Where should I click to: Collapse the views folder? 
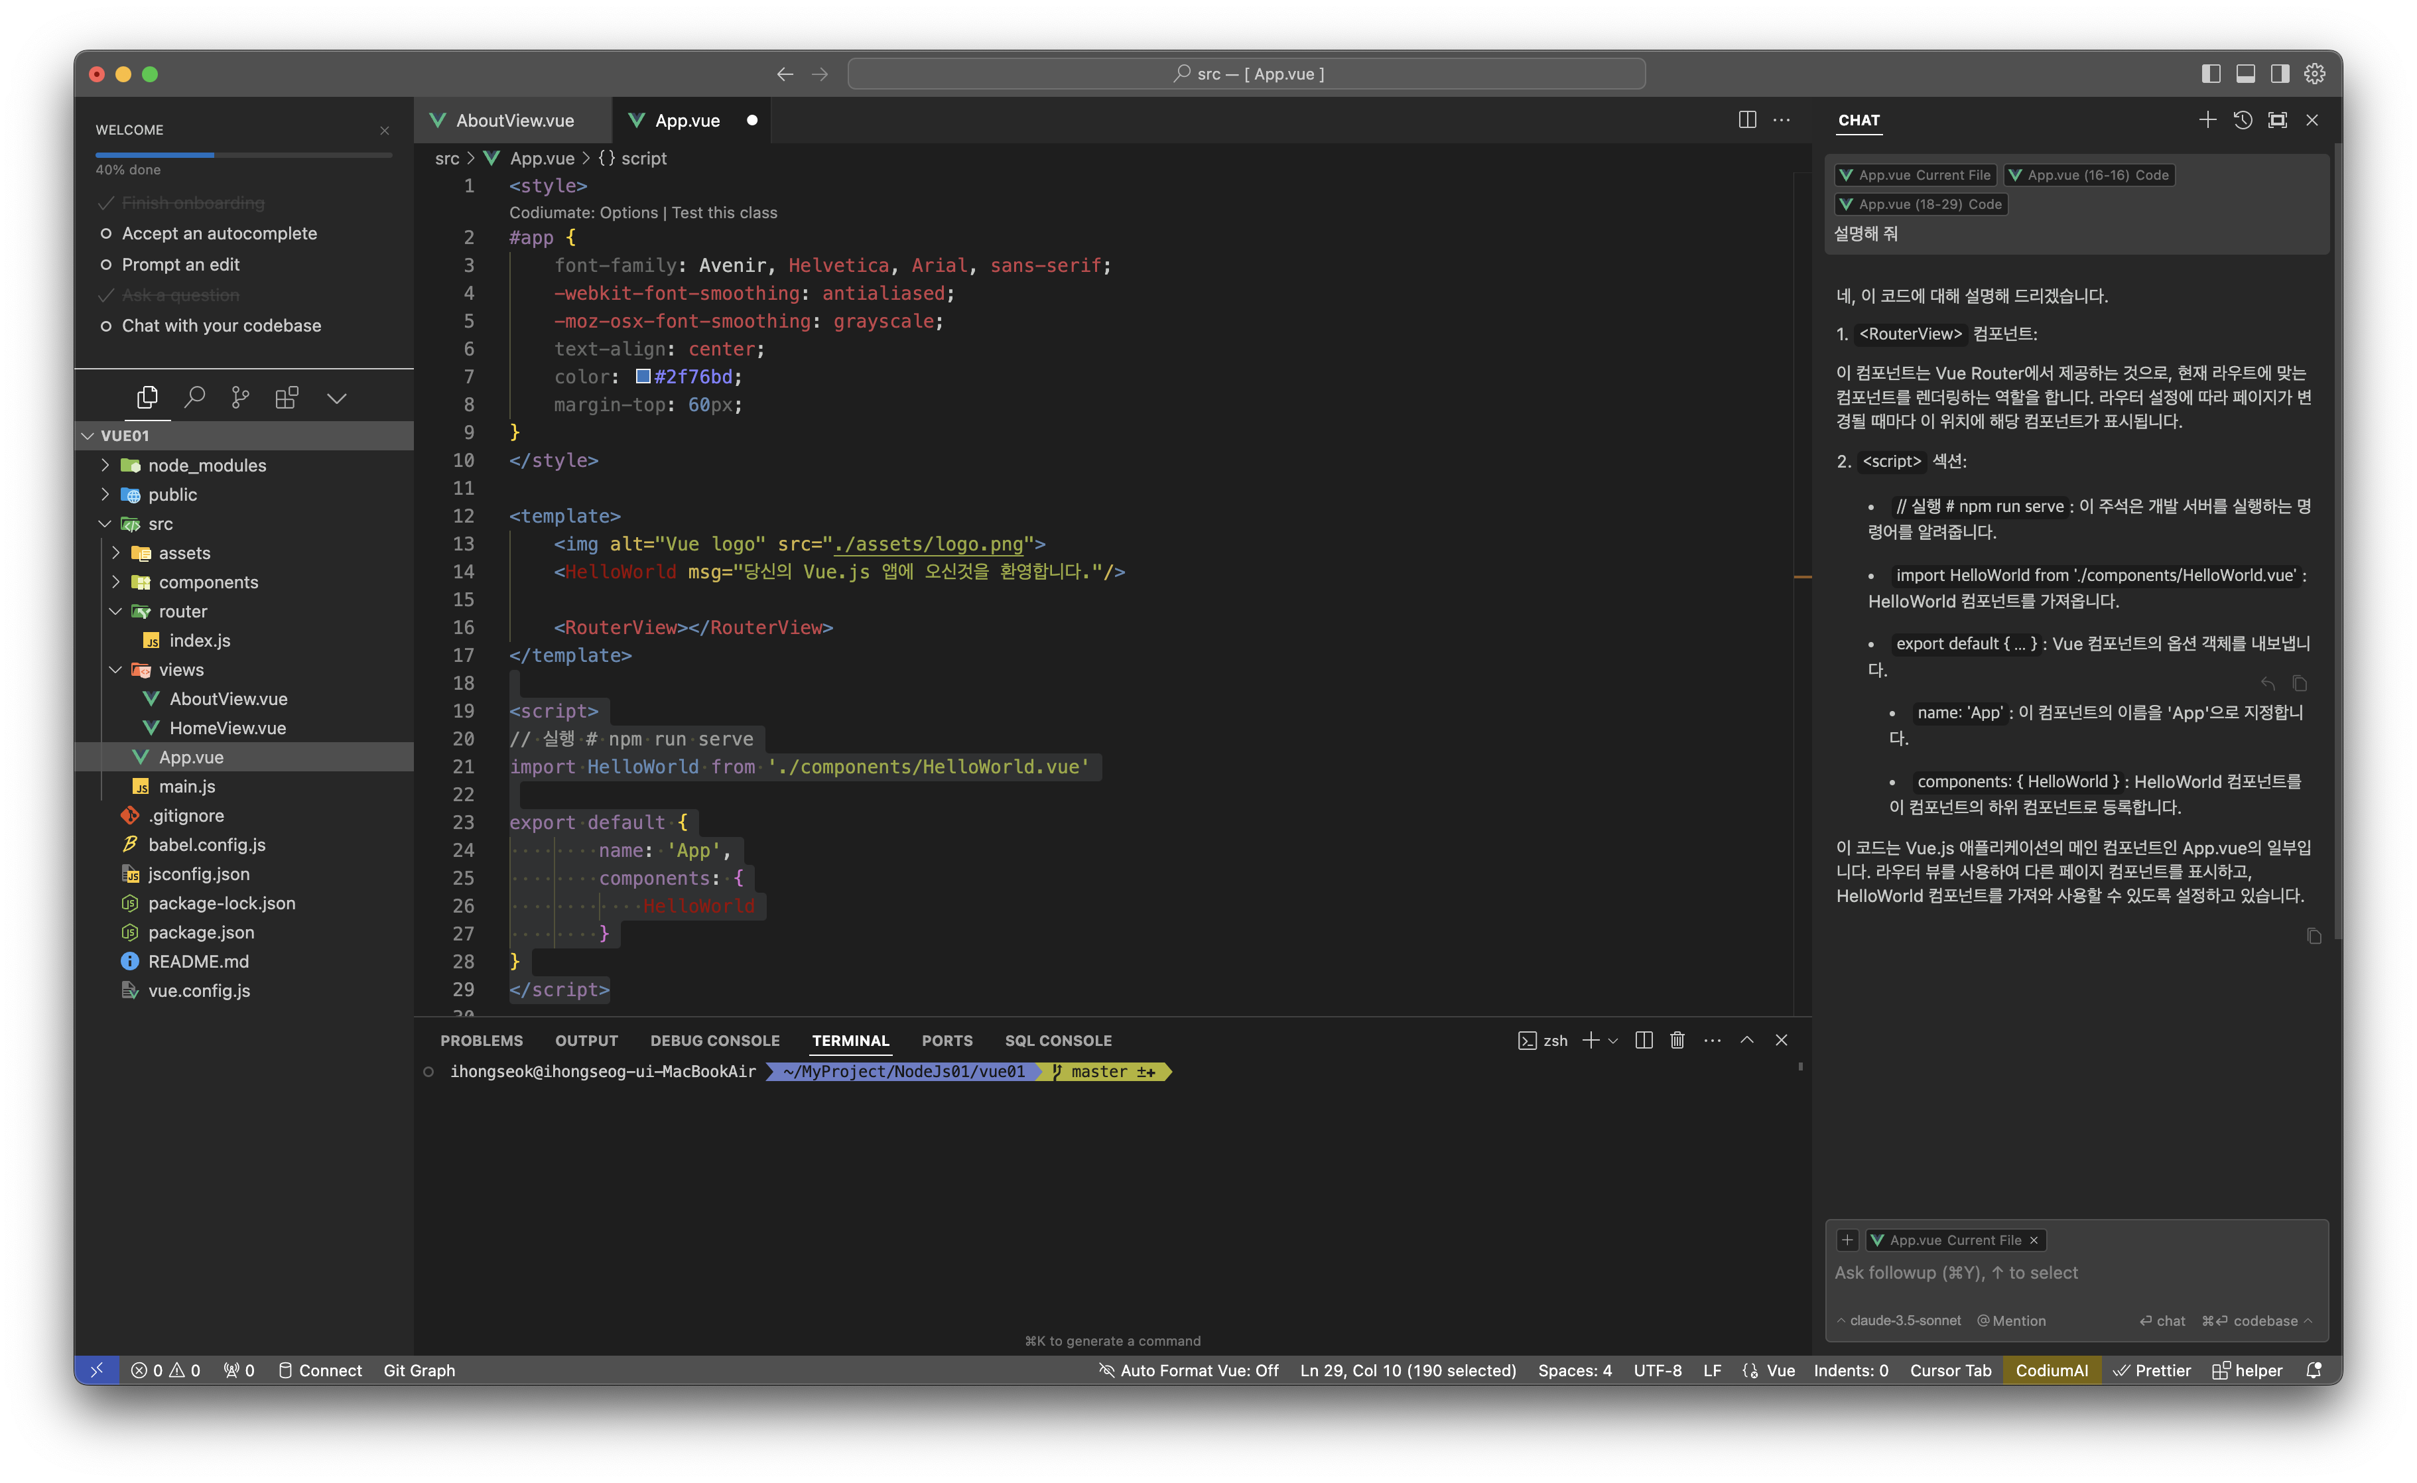[180, 669]
